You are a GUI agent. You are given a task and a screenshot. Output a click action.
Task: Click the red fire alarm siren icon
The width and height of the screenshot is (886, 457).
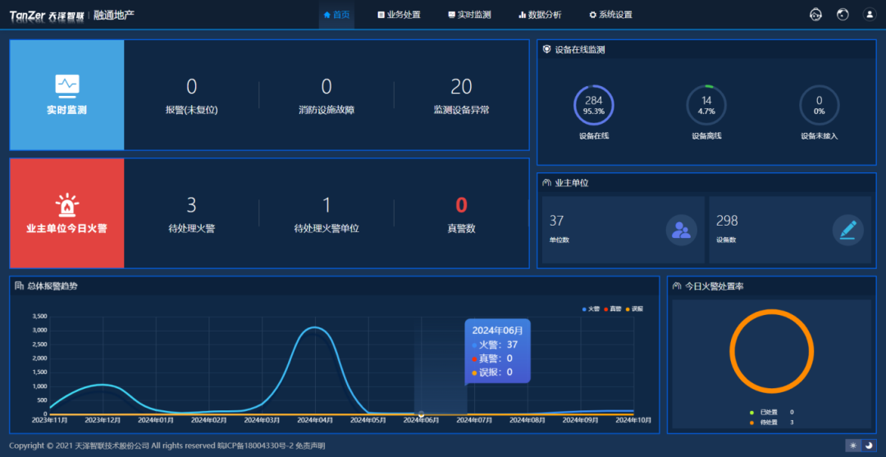point(66,204)
